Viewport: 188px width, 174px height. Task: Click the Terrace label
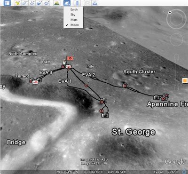23,76
